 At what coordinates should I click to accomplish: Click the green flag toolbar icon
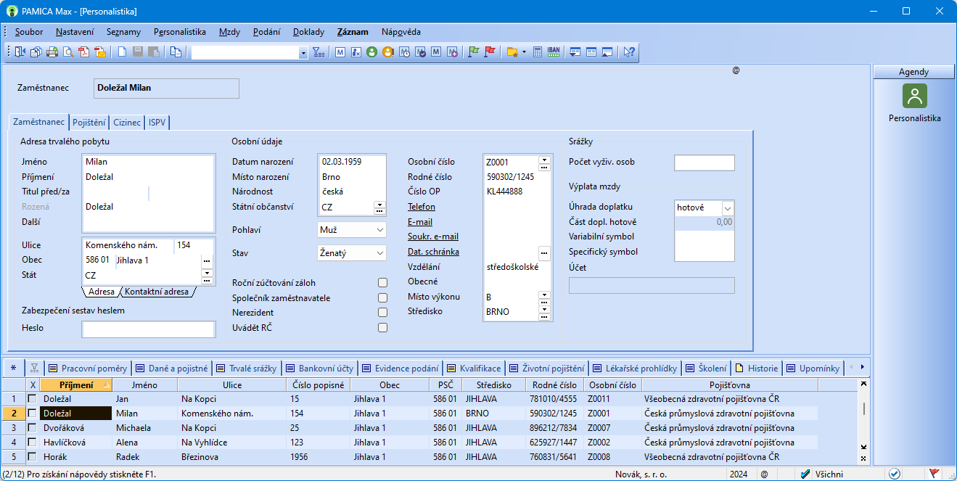coord(474,52)
